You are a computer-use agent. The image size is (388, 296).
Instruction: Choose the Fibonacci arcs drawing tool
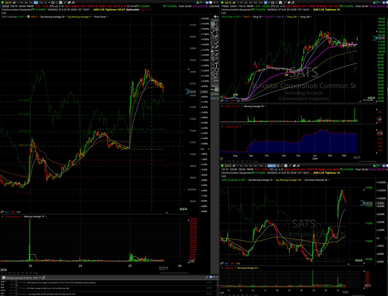213,36
